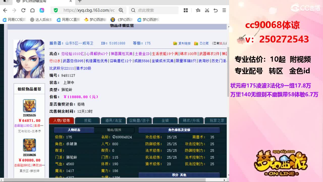This screenshot has width=323, height=182.
Task: Open the browser apps grid icon
Action: tap(186, 10)
